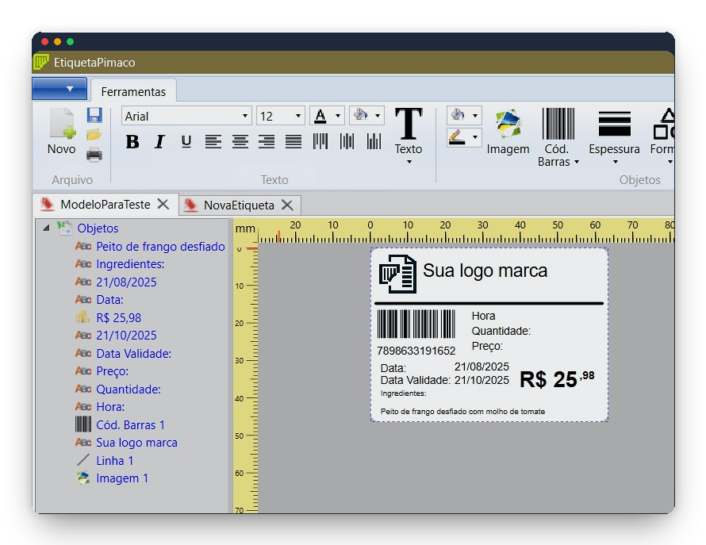Click 'Sua logo marca' text on label
This screenshot has height=545, width=706.
[x=485, y=271]
